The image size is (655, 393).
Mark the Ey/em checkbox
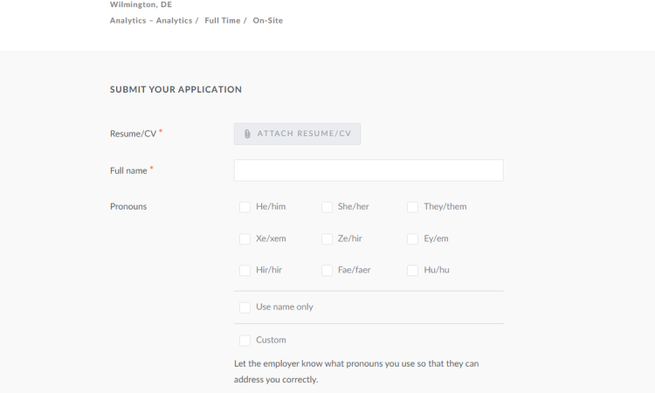pyautogui.click(x=413, y=239)
